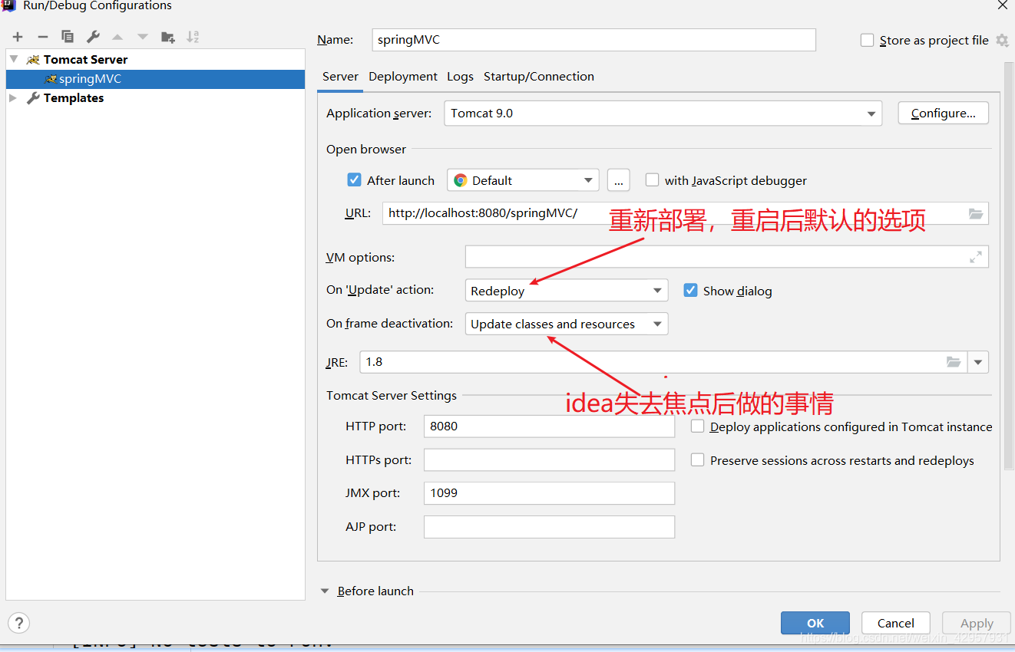Toggle Store as project file checkbox
The image size is (1015, 652).
tap(868, 40)
